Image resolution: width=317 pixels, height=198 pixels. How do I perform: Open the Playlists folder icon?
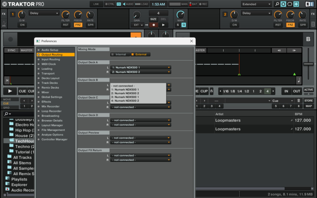point(8,178)
